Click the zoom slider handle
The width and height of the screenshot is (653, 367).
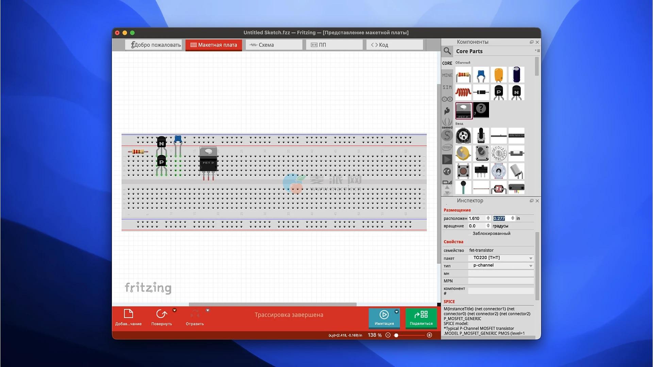click(396, 335)
